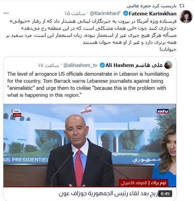Open the Ali Hashem علي هاشم name

[134, 65]
